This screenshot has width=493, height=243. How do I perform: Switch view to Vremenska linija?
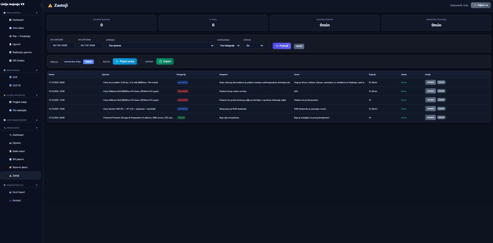coord(72,62)
